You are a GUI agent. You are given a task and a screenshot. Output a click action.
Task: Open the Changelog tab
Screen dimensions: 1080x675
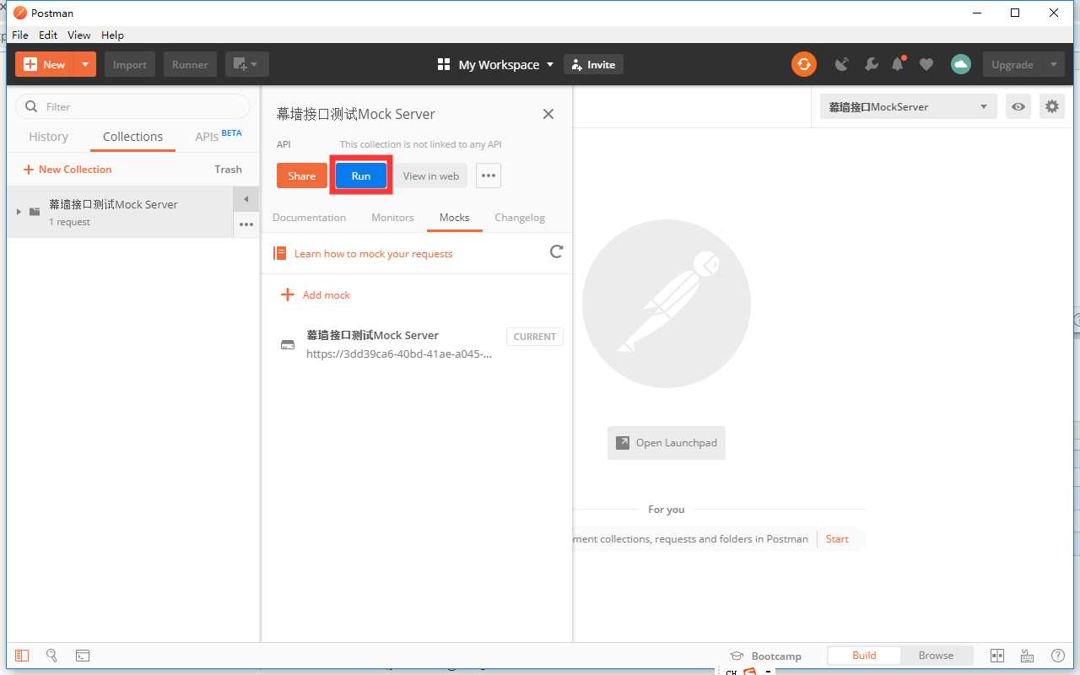pos(520,217)
